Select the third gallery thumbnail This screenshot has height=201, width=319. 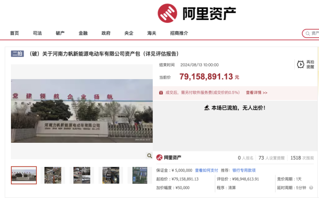(82, 175)
